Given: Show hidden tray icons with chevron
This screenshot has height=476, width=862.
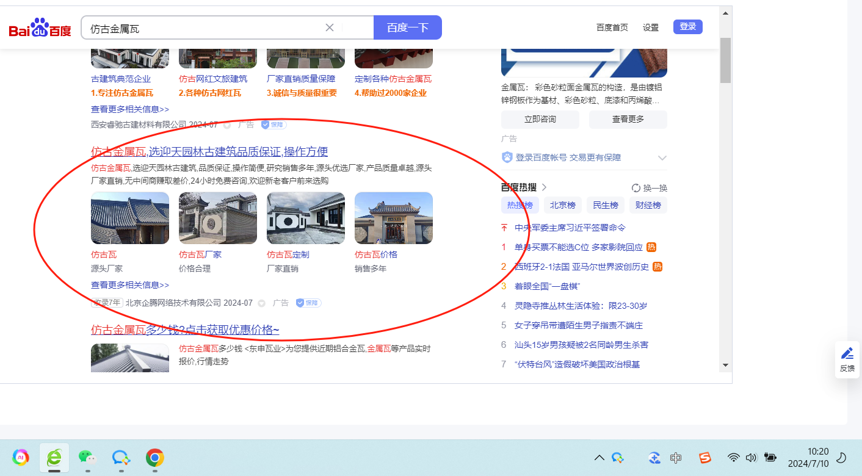Looking at the screenshot, I should point(599,458).
